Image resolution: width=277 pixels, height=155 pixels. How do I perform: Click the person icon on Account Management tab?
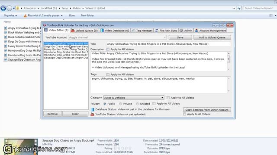[x=196, y=31]
